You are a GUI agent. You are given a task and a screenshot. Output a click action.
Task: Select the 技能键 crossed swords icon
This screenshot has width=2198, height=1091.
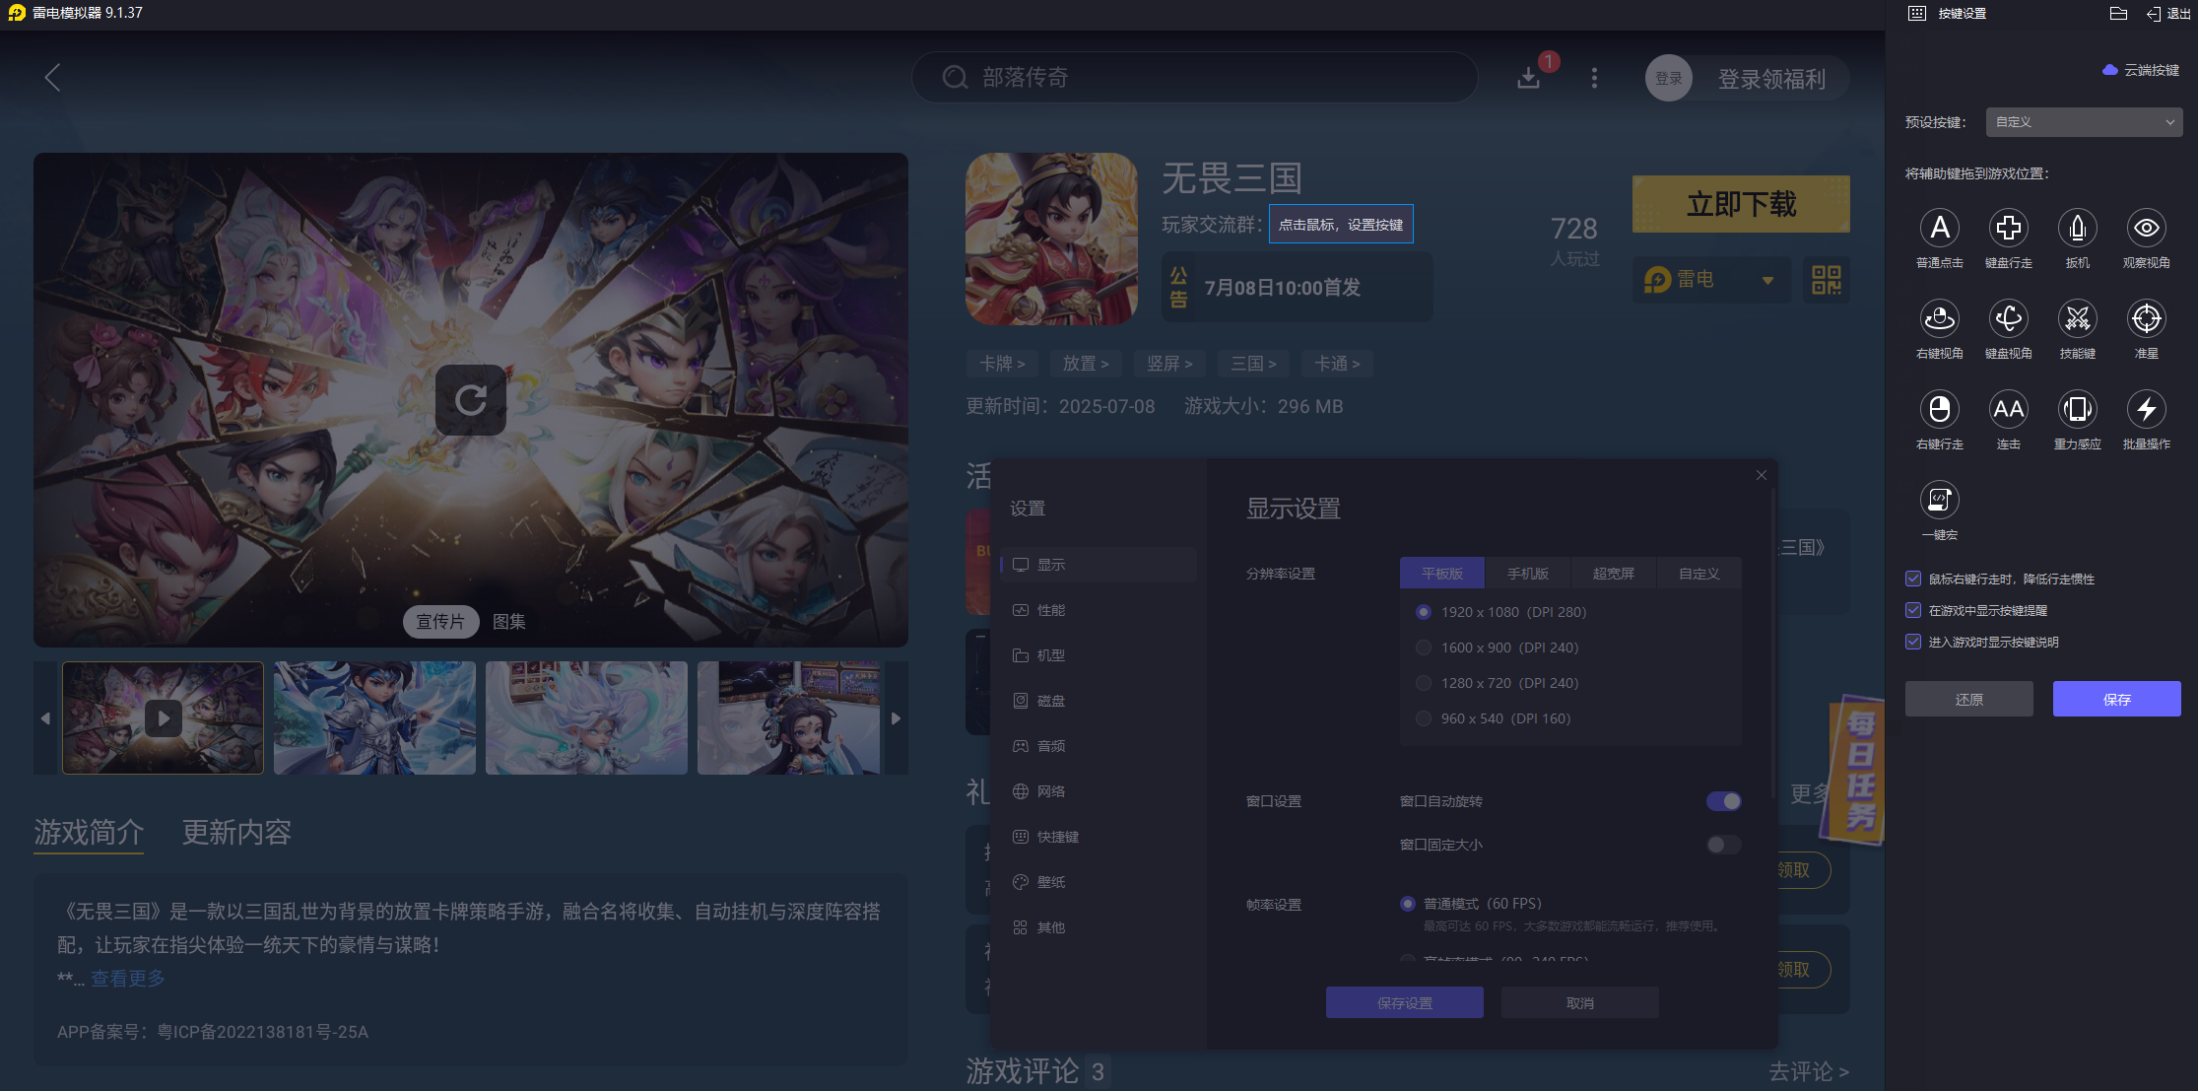(x=2077, y=318)
